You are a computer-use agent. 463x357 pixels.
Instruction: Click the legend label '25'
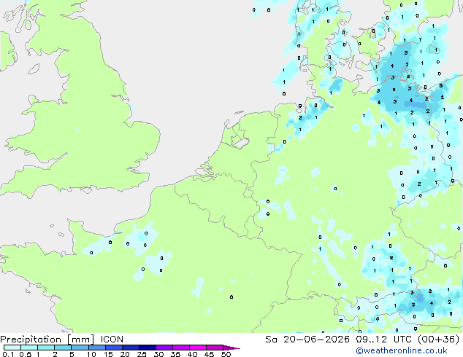tap(142, 354)
